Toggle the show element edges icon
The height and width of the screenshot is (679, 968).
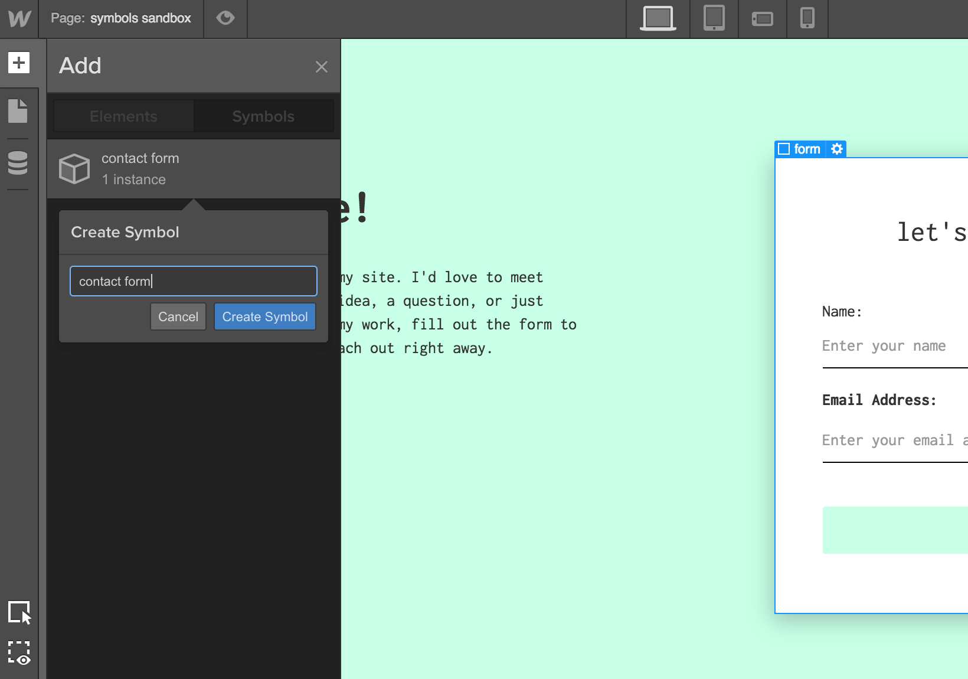(19, 653)
